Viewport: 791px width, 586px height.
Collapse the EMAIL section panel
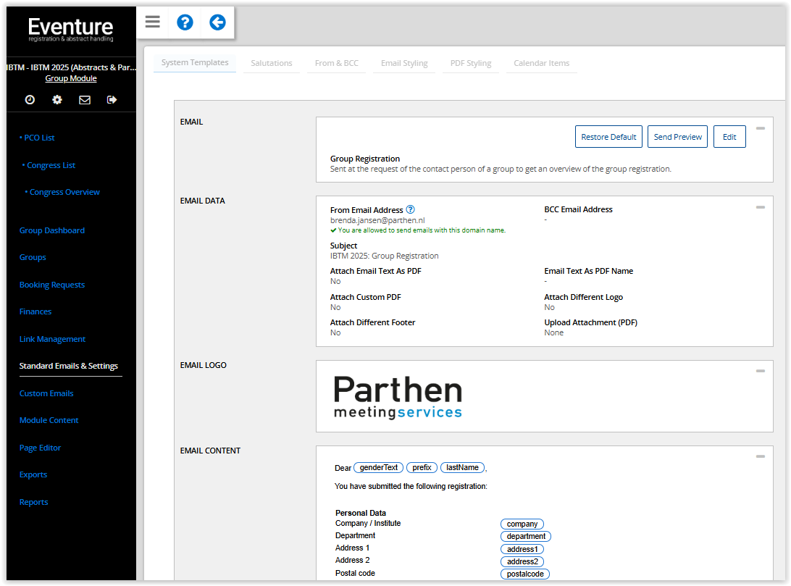[760, 128]
